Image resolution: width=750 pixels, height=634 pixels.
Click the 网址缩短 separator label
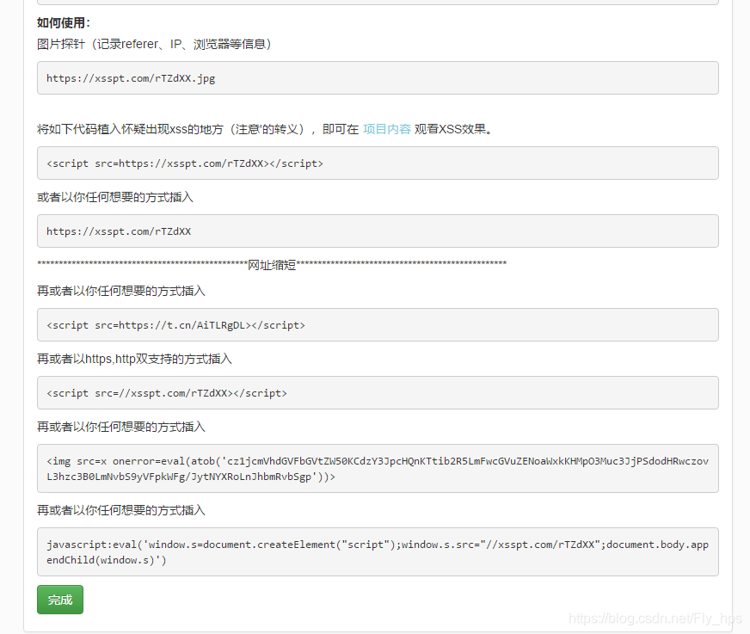pyautogui.click(x=272, y=265)
